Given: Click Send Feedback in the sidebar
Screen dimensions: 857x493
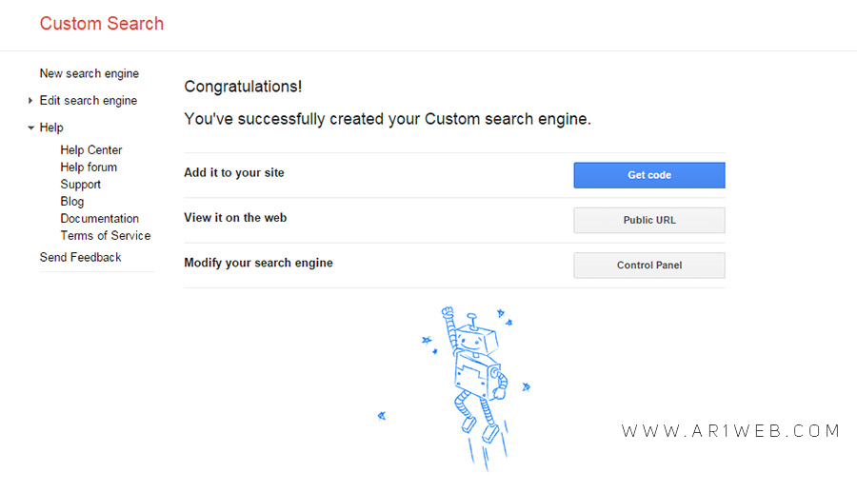Looking at the screenshot, I should [x=80, y=257].
